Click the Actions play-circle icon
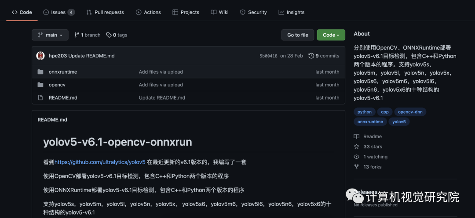This screenshot has height=218, width=475. (139, 12)
